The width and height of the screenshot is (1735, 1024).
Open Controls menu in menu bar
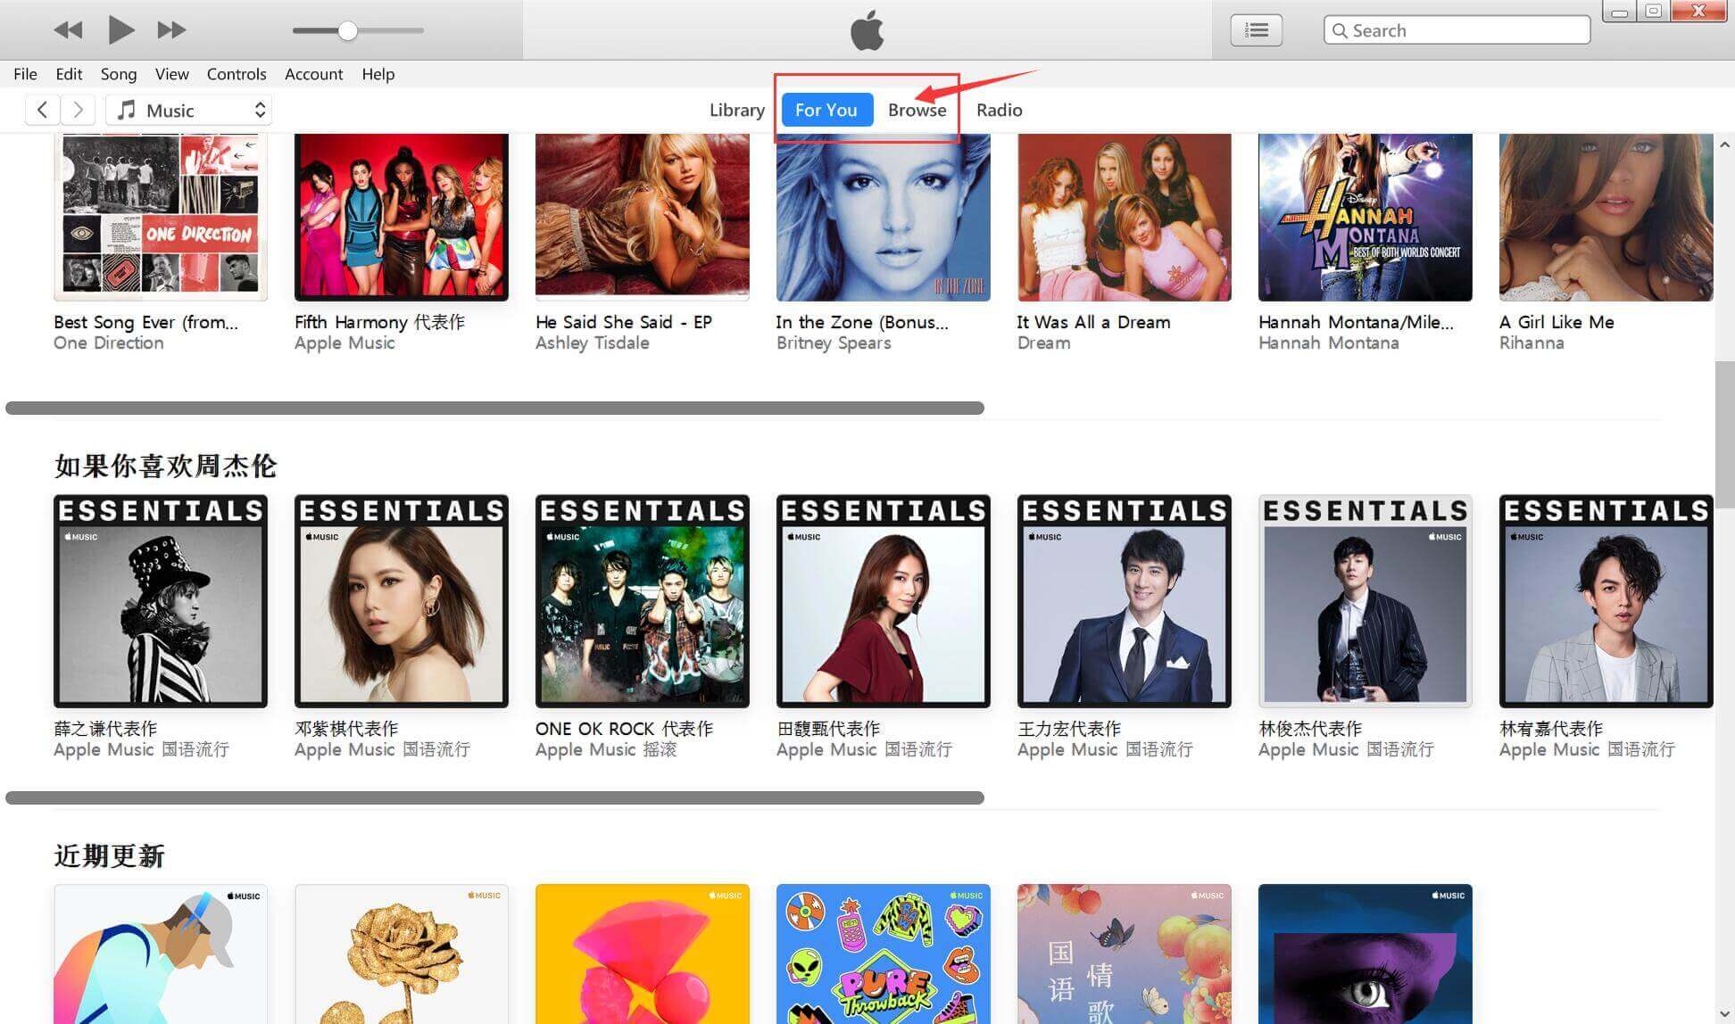(x=237, y=74)
